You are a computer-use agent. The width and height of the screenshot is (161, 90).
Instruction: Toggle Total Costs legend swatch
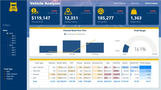click(77, 34)
